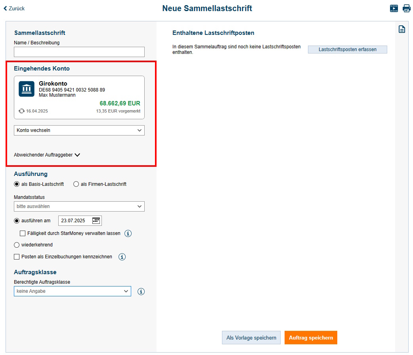Viewport: 413px width, 355px height.
Task: Open the Mandatsstatus dropdown
Action: tap(79, 206)
